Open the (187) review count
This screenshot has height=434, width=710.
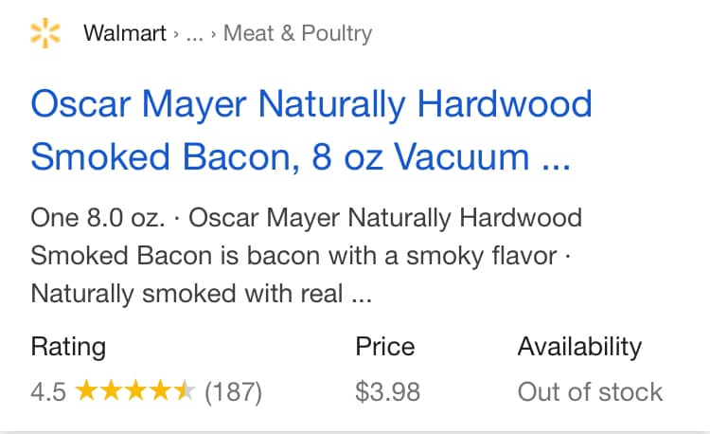point(233,391)
